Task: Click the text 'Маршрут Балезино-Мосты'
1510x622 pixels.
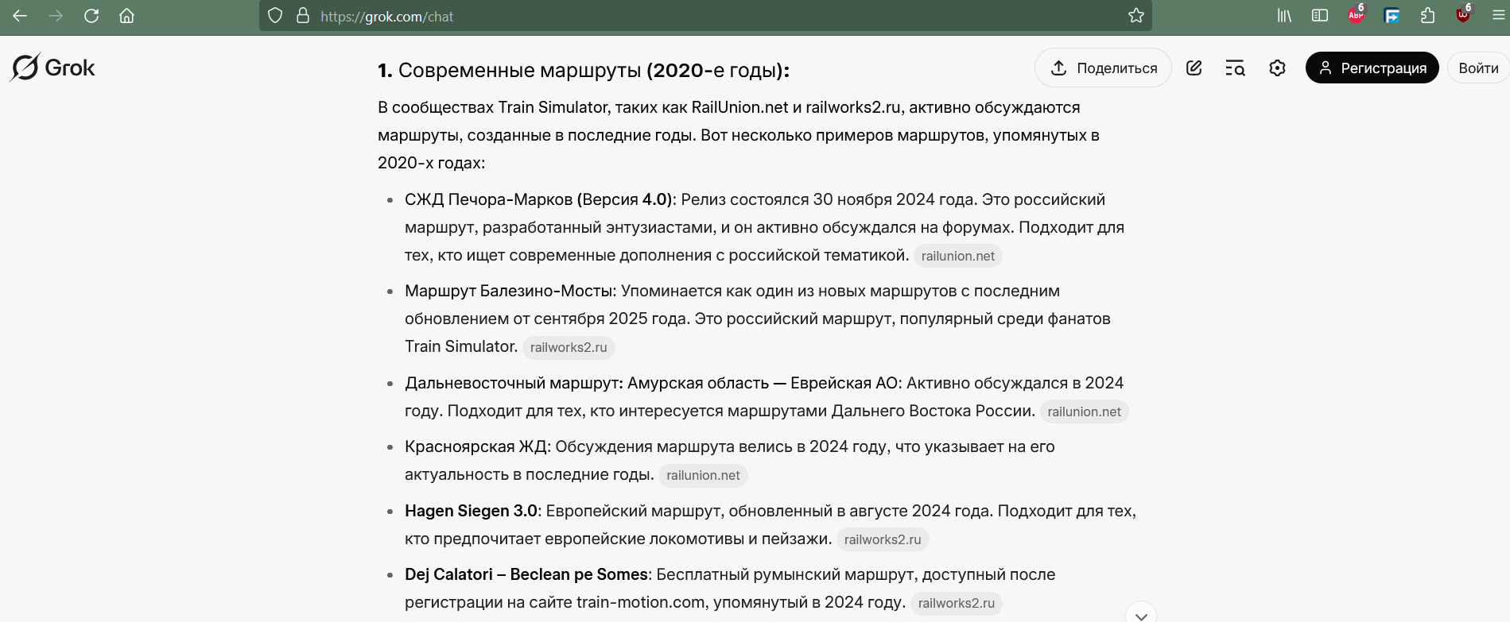Action: (x=510, y=291)
